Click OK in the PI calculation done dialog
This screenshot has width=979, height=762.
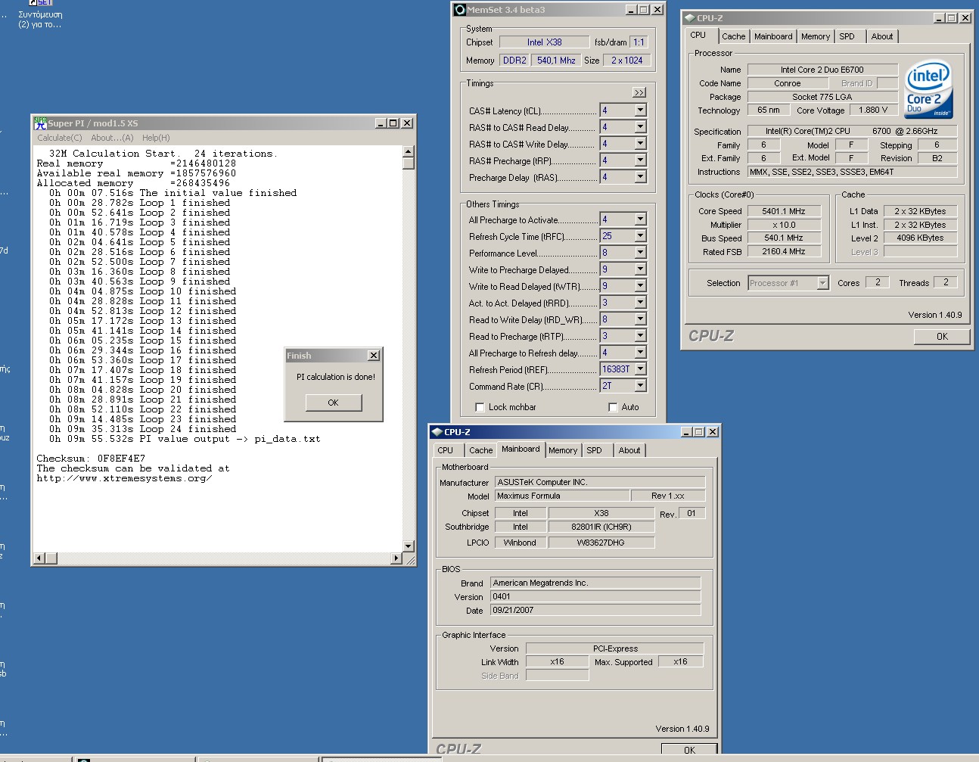tap(334, 403)
